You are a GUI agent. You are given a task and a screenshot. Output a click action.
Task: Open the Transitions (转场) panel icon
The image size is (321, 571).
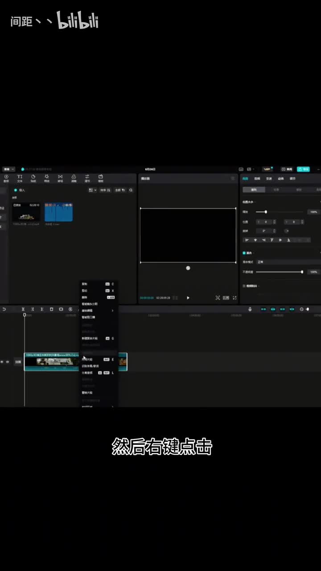[x=60, y=178]
